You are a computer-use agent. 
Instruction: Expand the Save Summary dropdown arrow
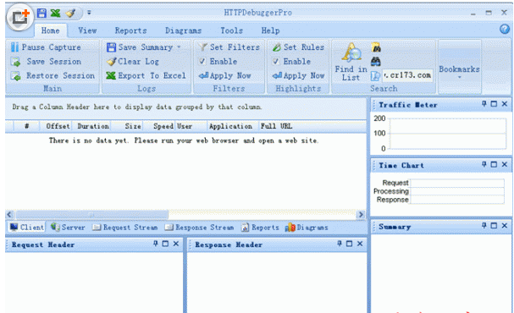(x=179, y=47)
